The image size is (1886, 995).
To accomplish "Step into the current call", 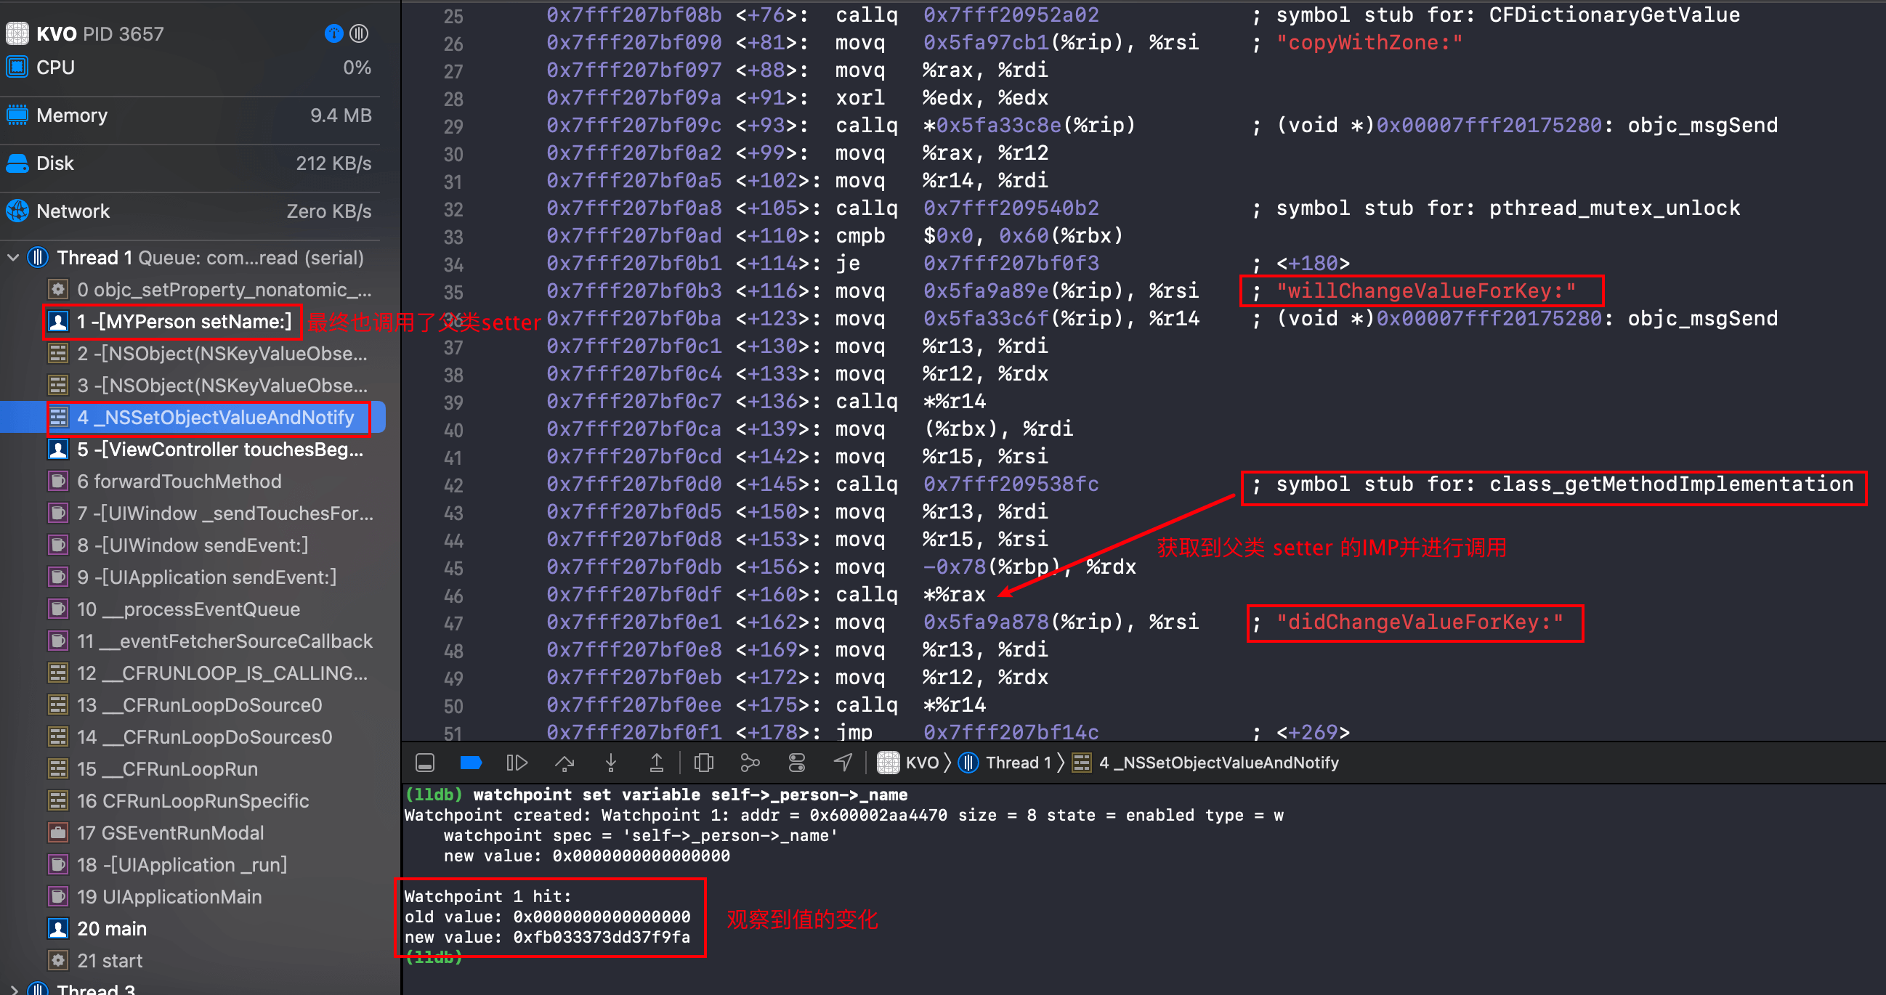I will pyautogui.click(x=610, y=763).
